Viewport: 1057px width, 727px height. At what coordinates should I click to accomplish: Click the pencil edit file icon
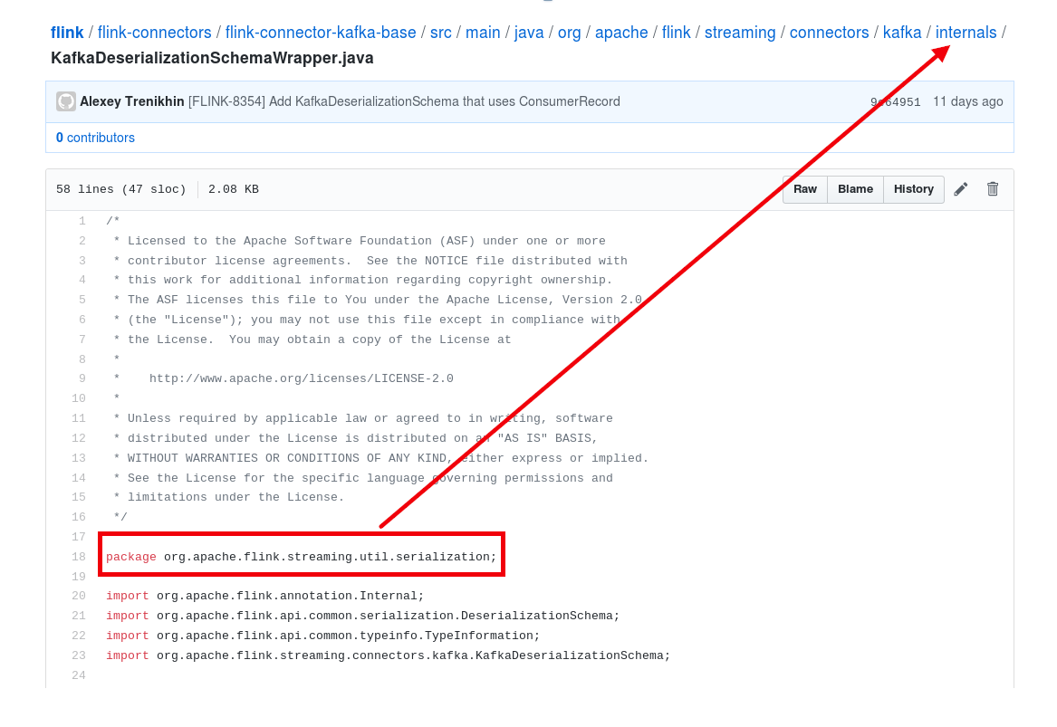coord(961,189)
